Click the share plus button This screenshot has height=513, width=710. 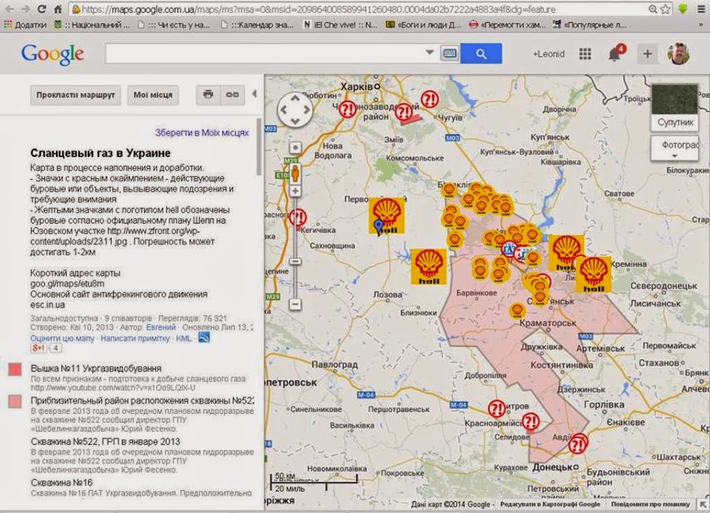[647, 54]
